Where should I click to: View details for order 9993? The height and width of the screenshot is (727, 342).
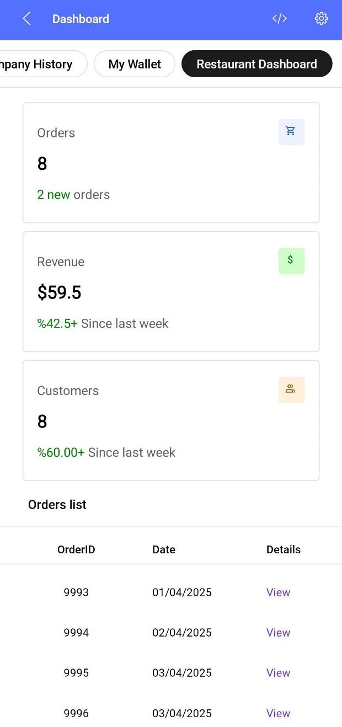278,592
